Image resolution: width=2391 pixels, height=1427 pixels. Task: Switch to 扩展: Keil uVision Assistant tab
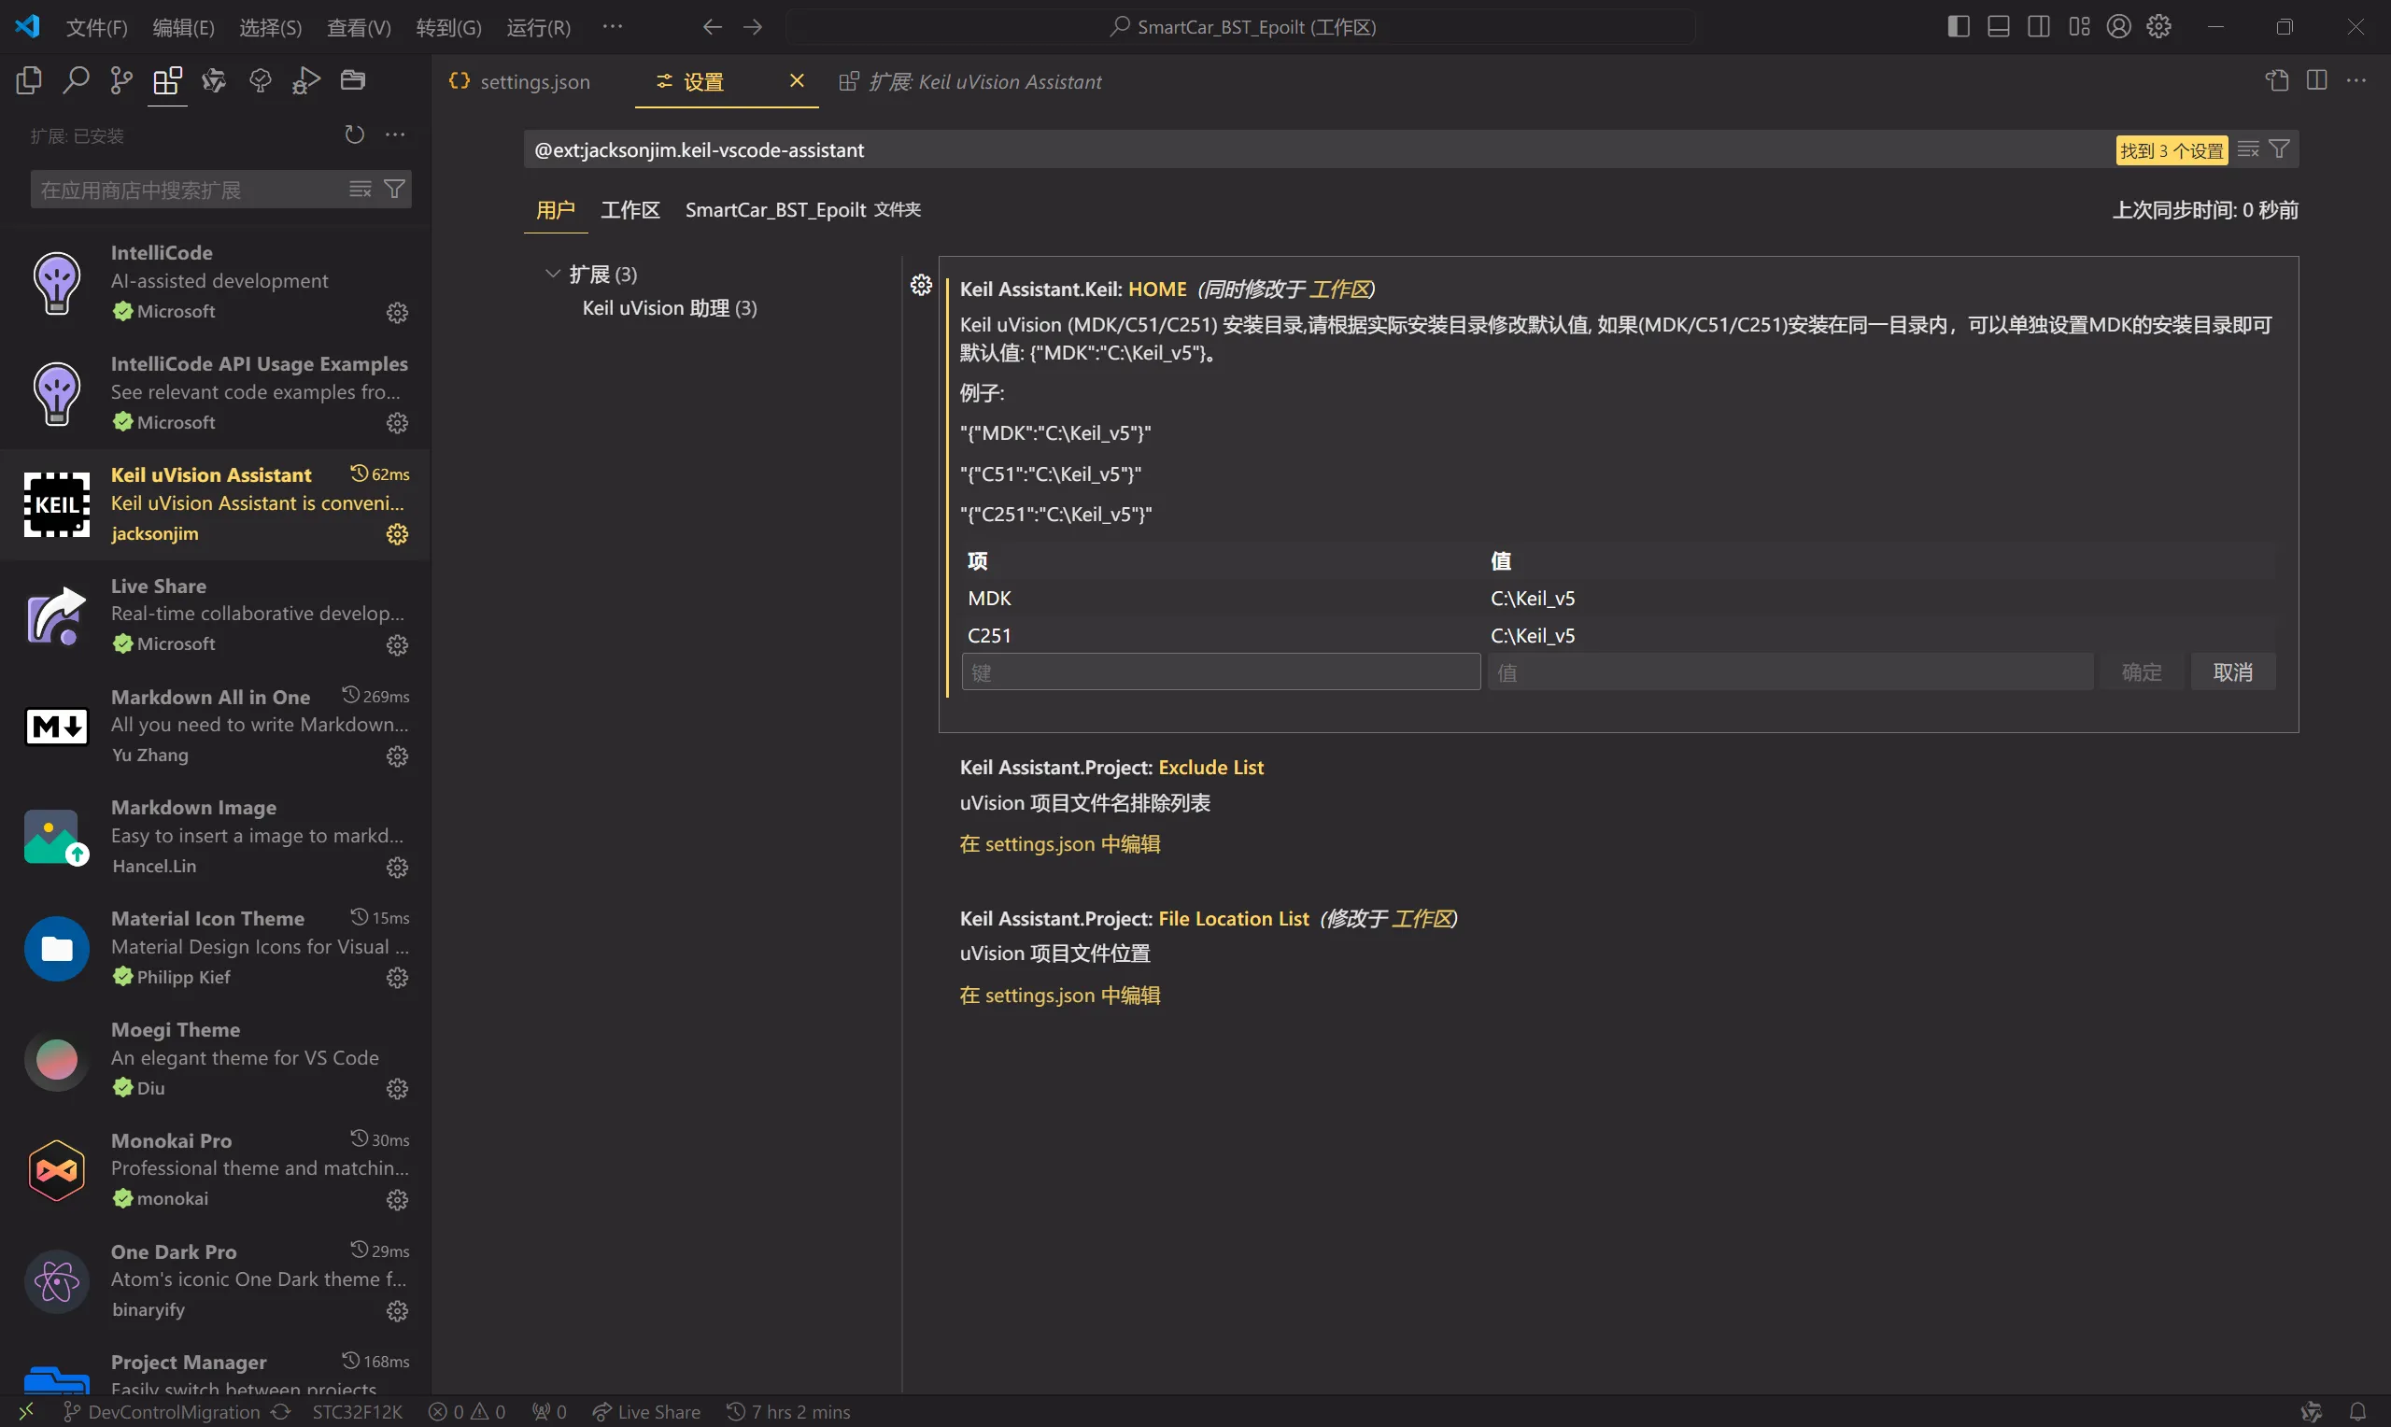(x=970, y=82)
